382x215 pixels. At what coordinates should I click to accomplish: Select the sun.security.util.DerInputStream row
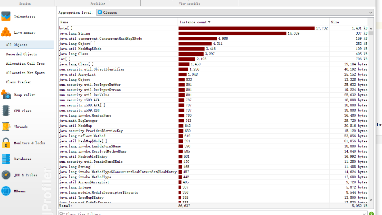[213, 90]
